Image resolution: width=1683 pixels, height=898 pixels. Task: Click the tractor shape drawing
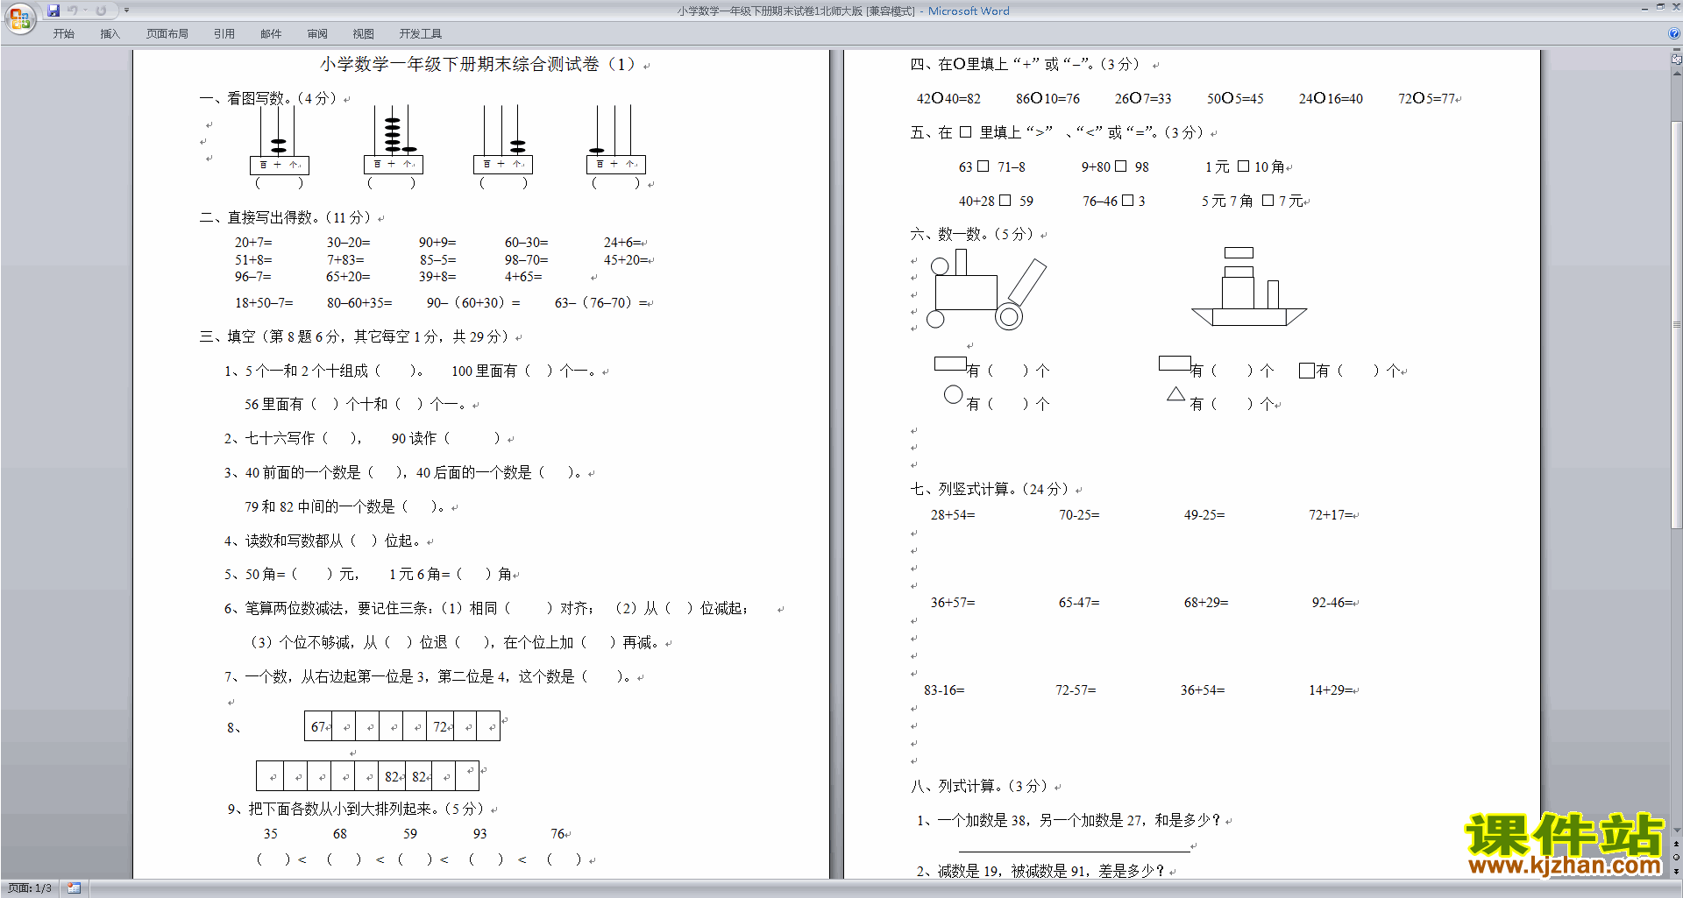[x=986, y=290]
